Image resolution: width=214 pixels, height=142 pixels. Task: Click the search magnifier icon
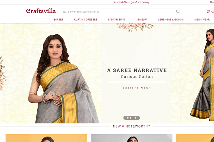[178, 11]
